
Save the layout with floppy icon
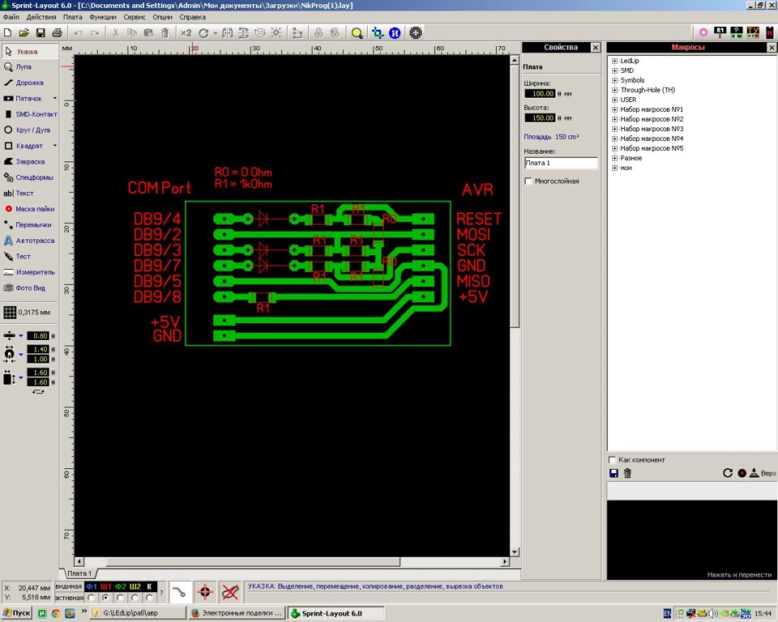click(41, 32)
